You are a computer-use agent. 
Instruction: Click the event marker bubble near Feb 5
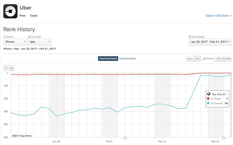pyautogui.click(x=125, y=138)
